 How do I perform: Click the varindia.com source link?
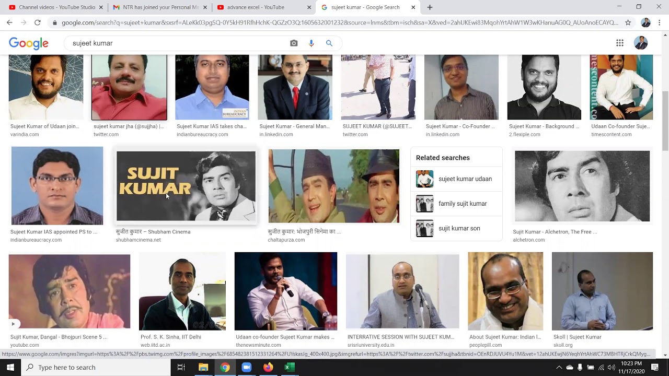click(x=25, y=135)
